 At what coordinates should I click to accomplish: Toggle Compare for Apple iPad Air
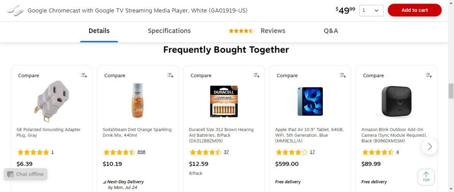pyautogui.click(x=287, y=75)
